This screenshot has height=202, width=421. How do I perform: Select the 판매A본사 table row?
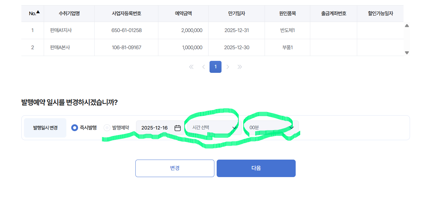(x=212, y=47)
